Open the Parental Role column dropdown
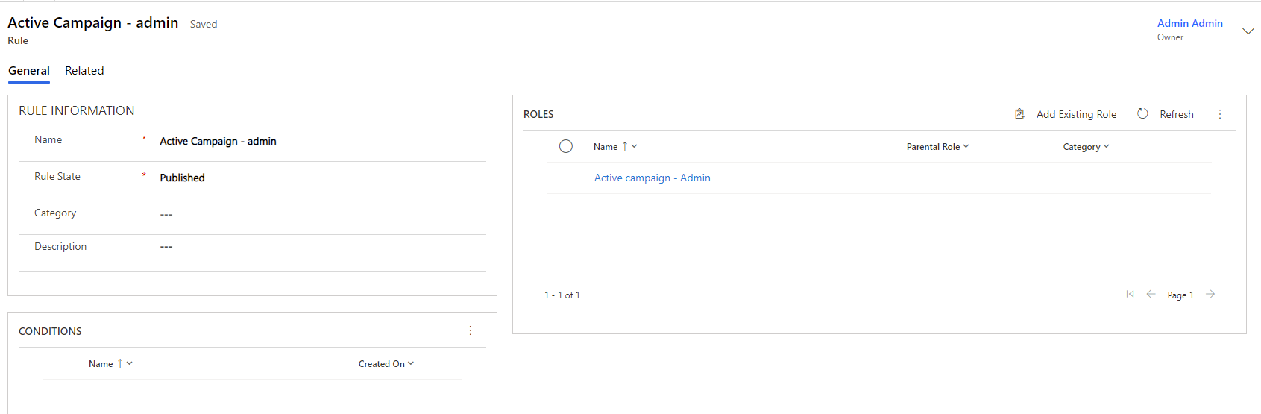The image size is (1261, 414). tap(937, 147)
